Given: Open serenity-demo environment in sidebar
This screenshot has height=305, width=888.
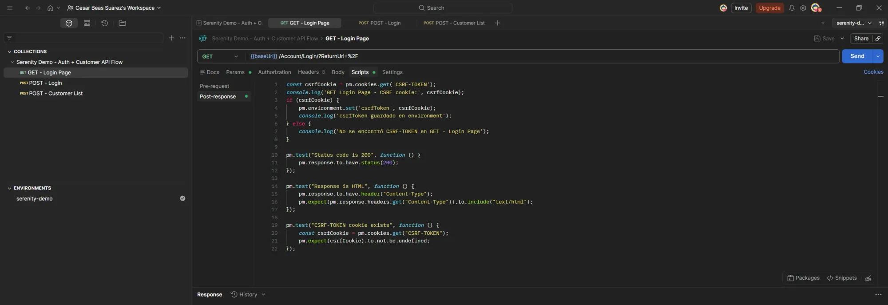Looking at the screenshot, I should (x=34, y=199).
